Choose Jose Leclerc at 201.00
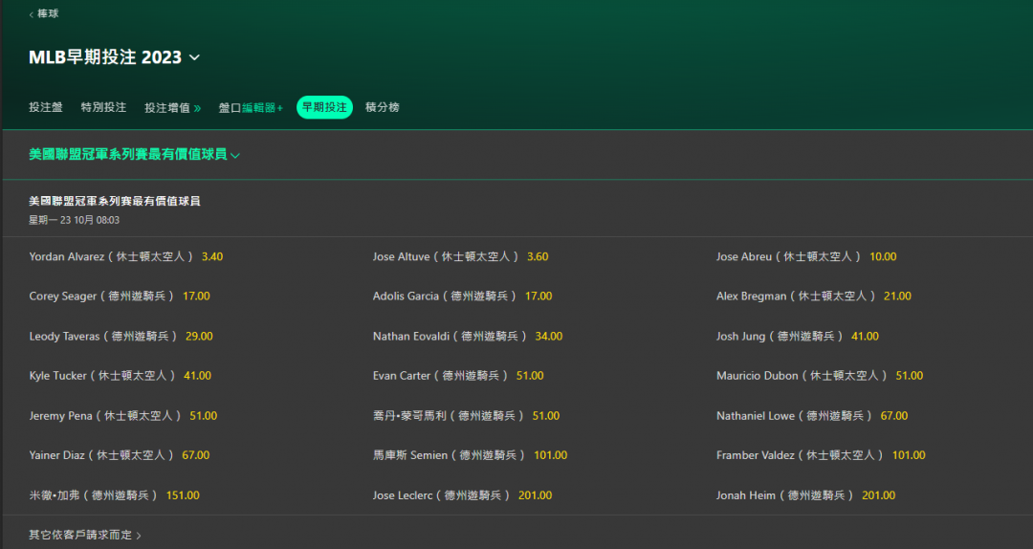 coord(463,494)
